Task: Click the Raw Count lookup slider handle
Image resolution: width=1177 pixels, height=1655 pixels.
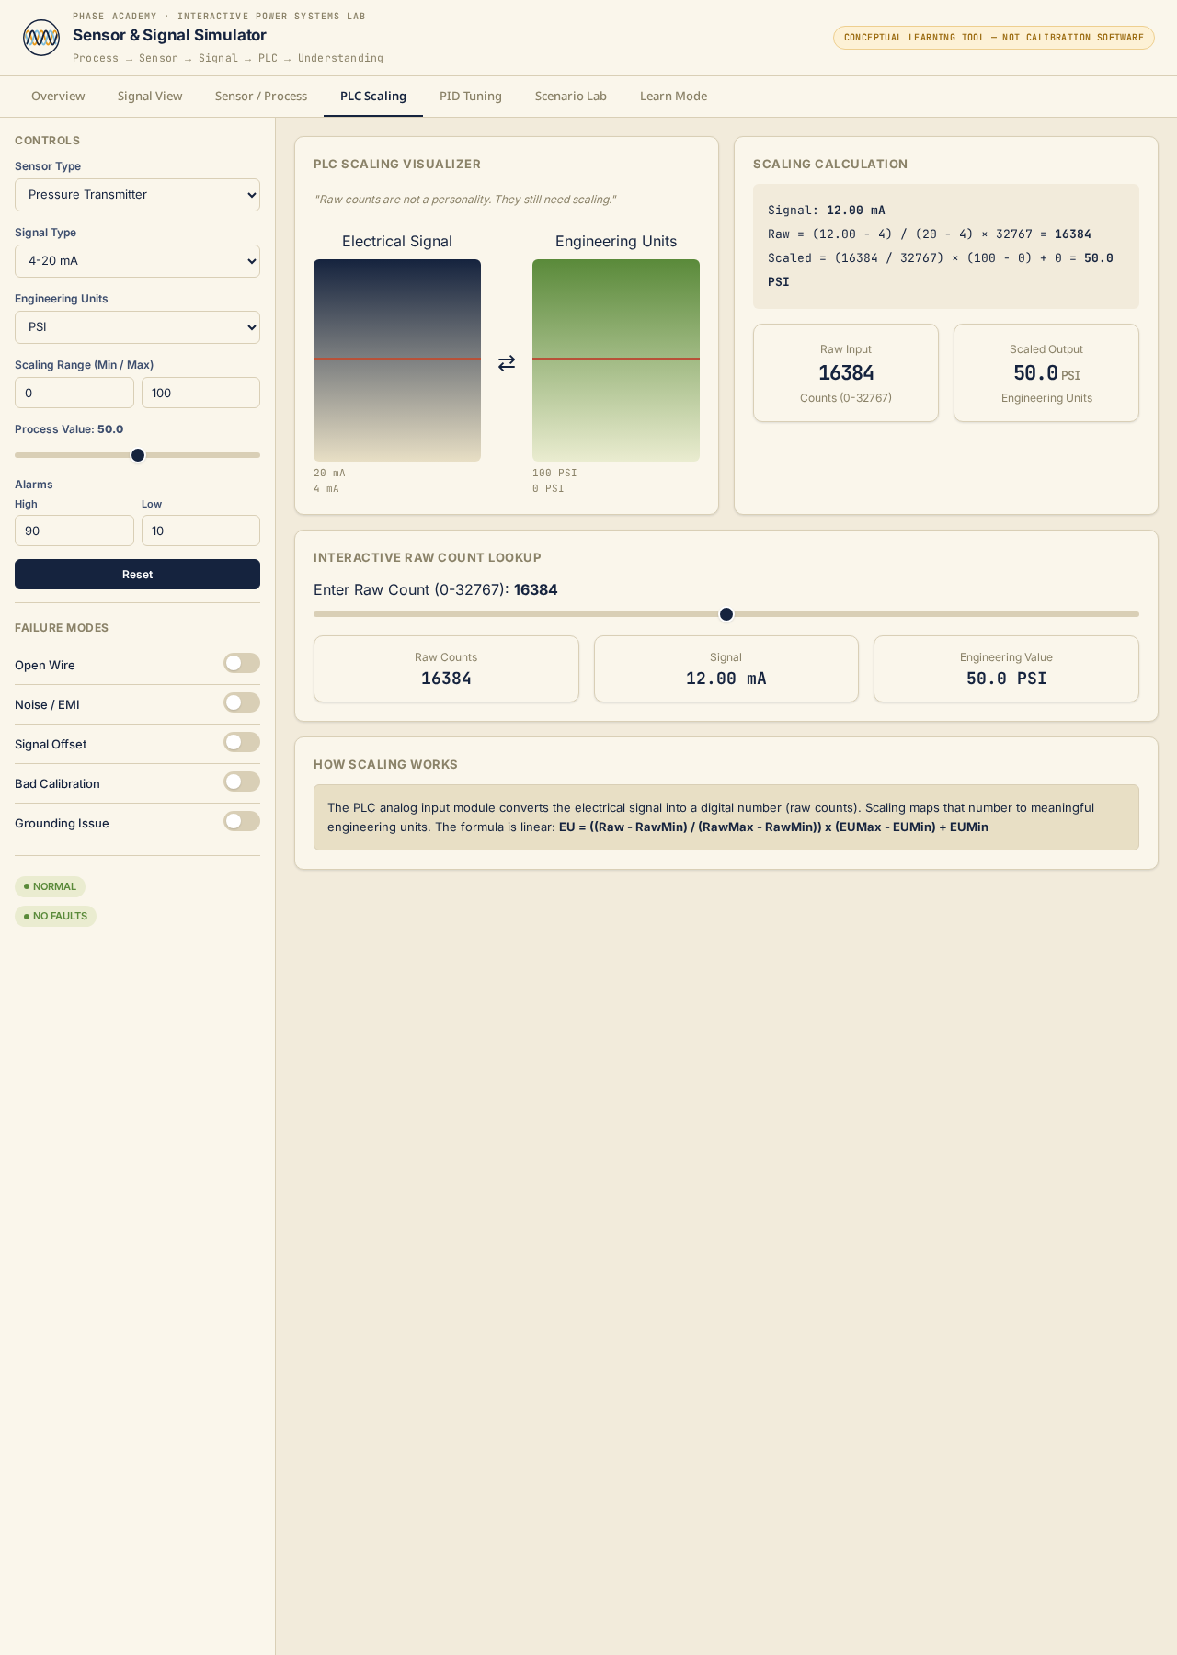Action: 726,614
